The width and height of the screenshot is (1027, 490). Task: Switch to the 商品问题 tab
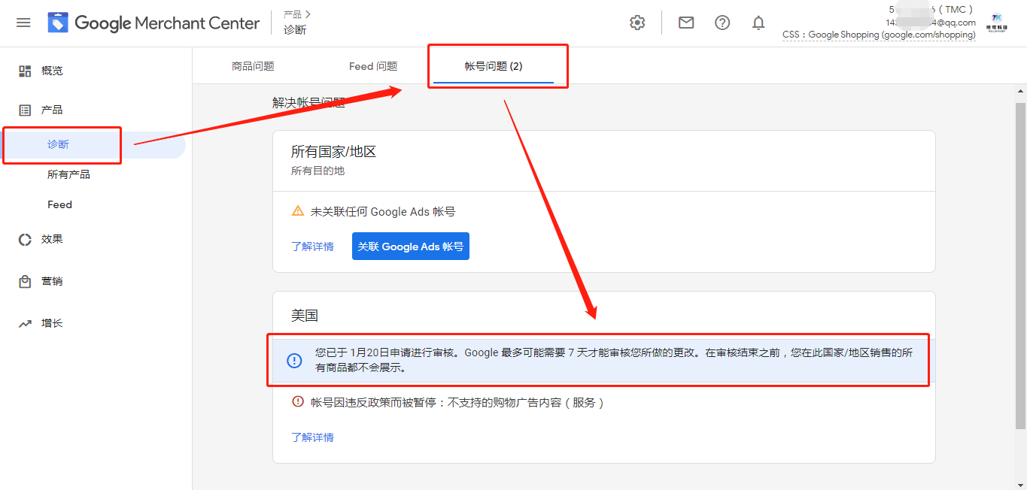[253, 66]
